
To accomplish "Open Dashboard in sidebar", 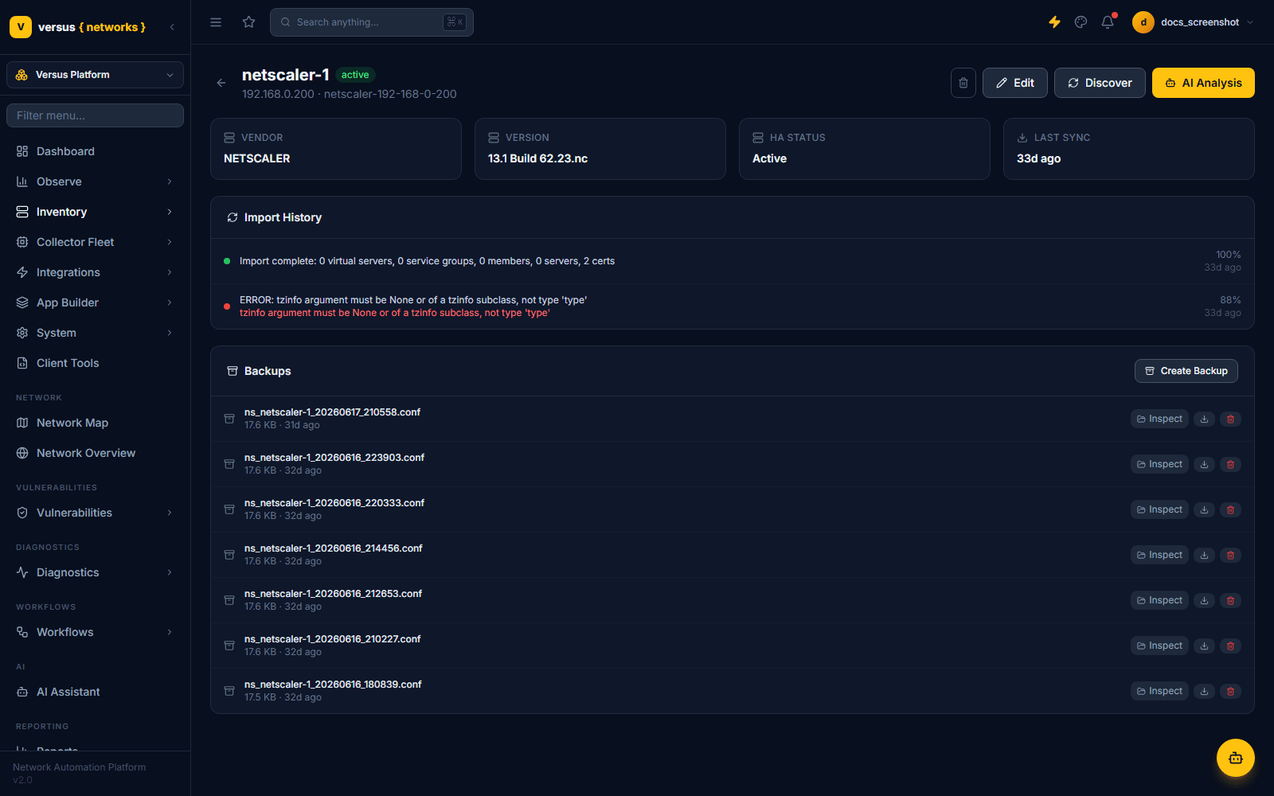I will coord(95,151).
